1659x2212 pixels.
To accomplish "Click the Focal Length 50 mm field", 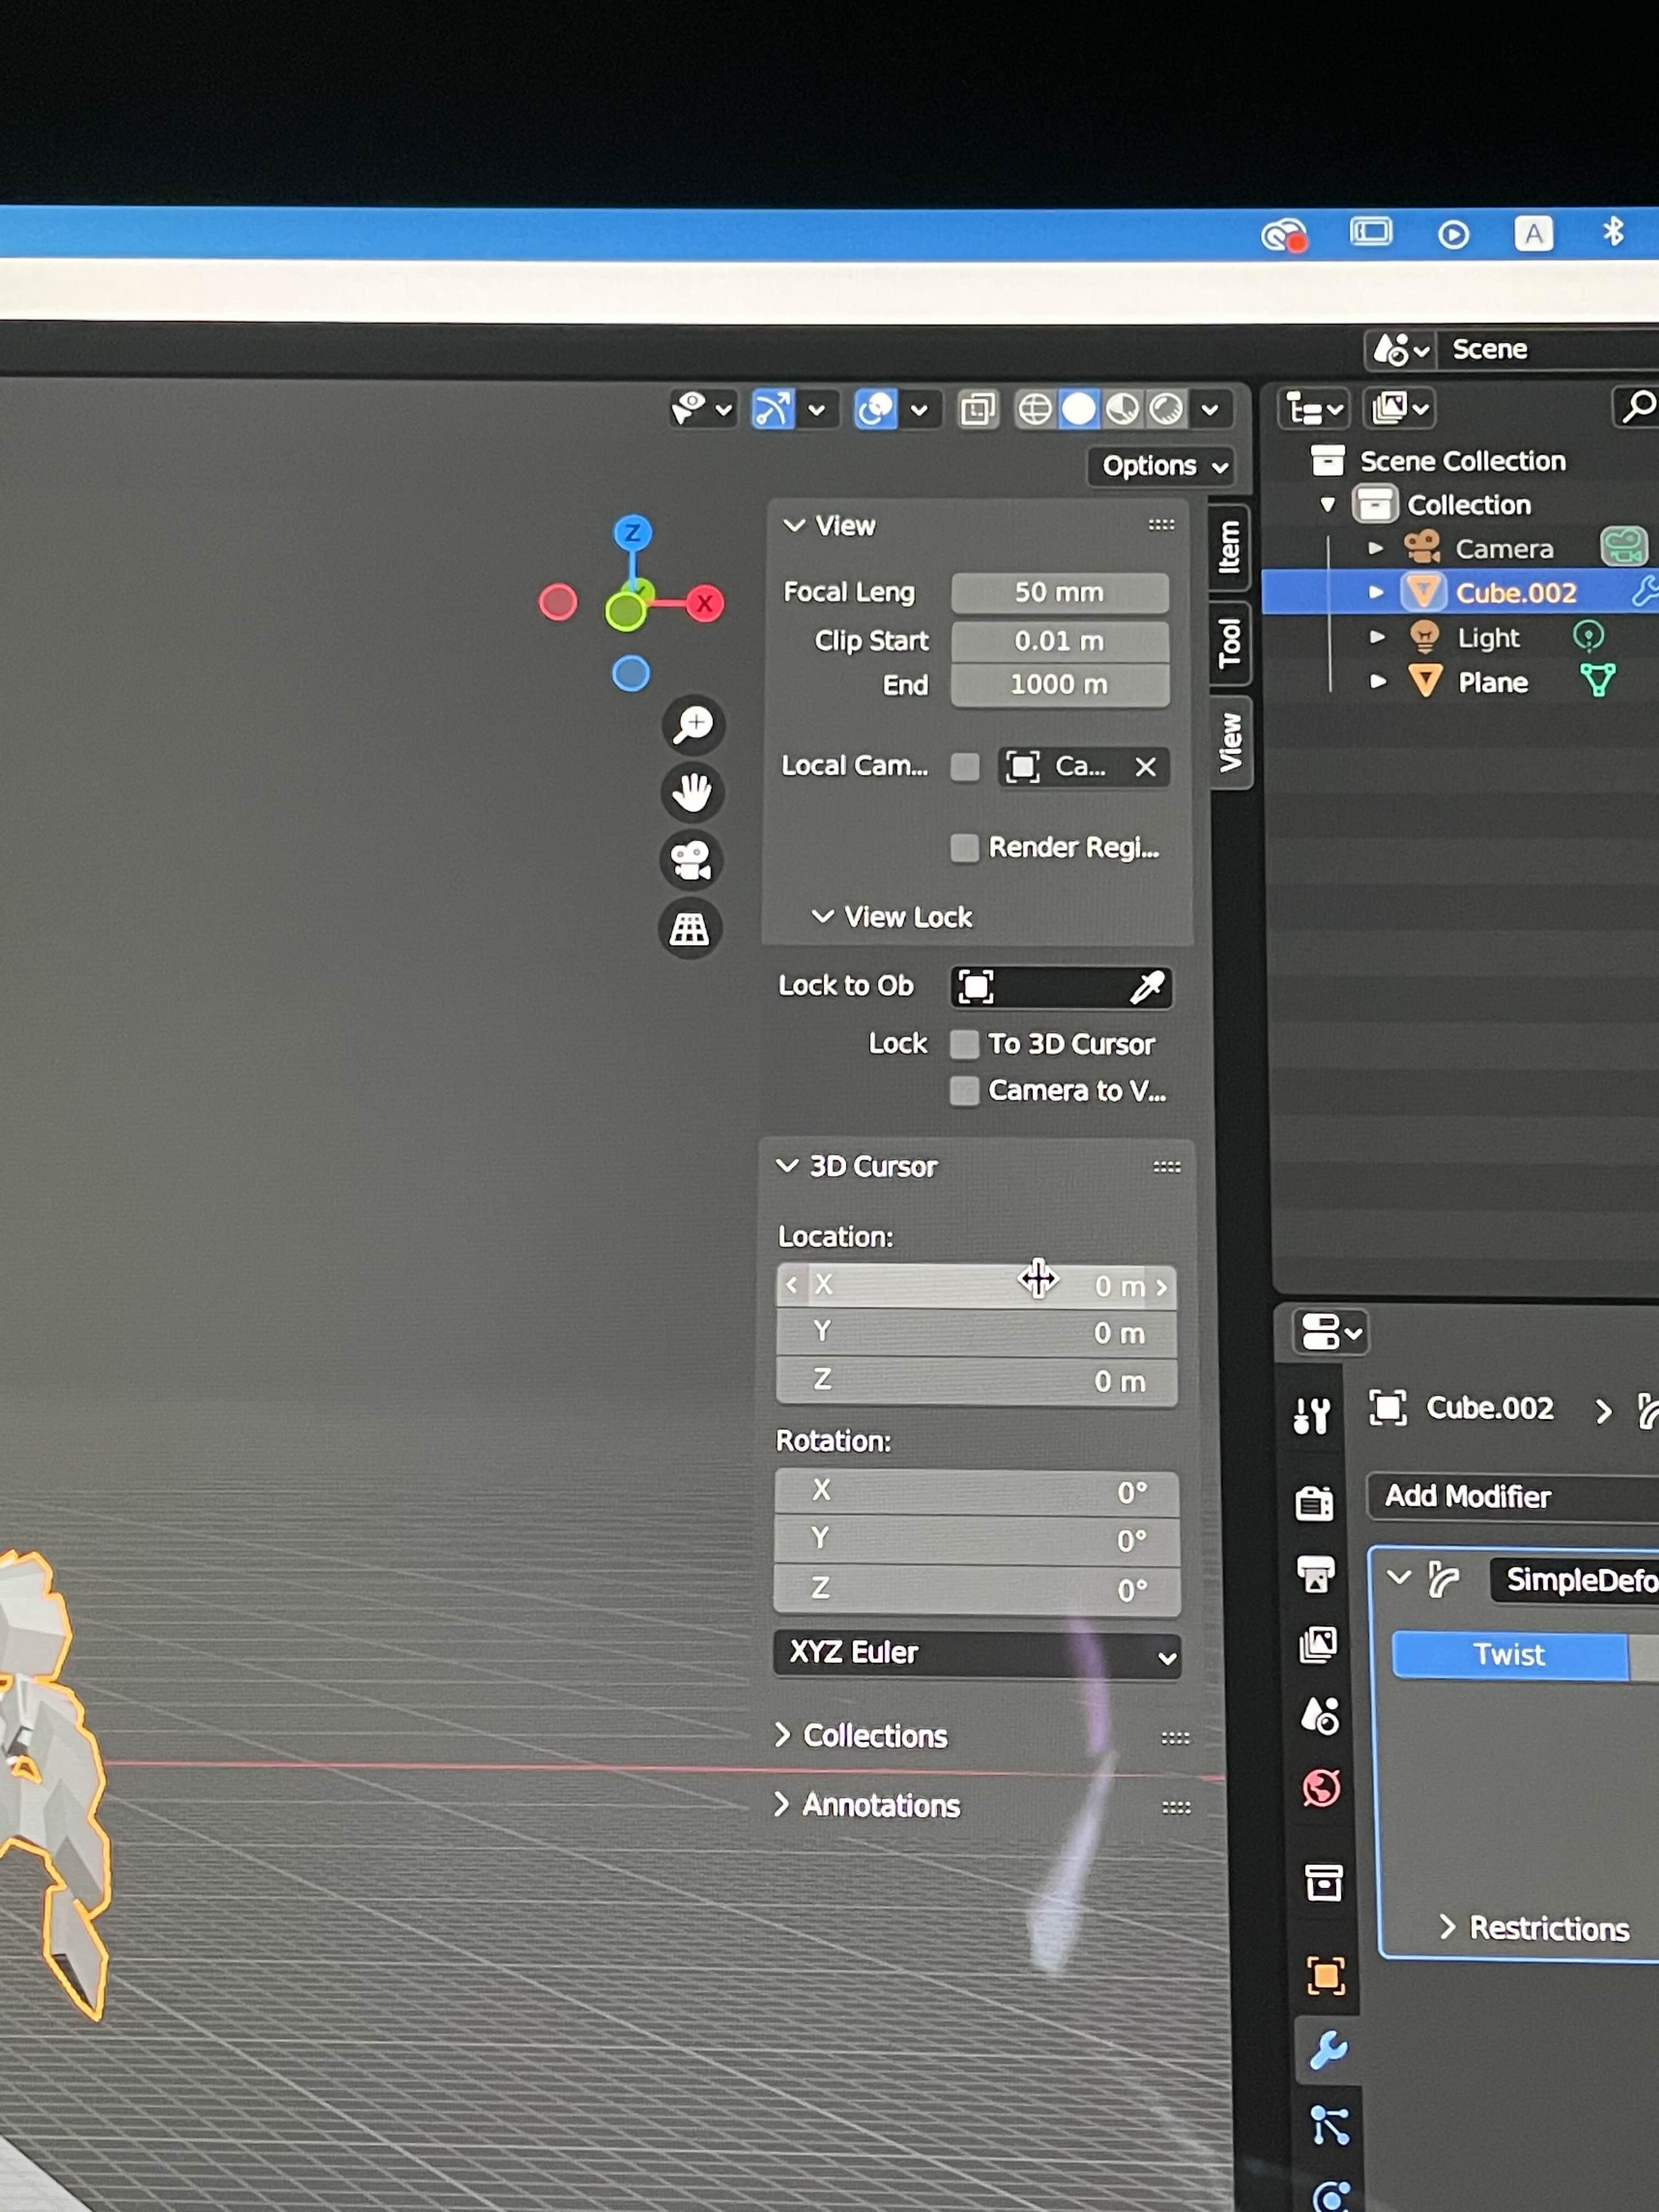I will [x=1059, y=593].
